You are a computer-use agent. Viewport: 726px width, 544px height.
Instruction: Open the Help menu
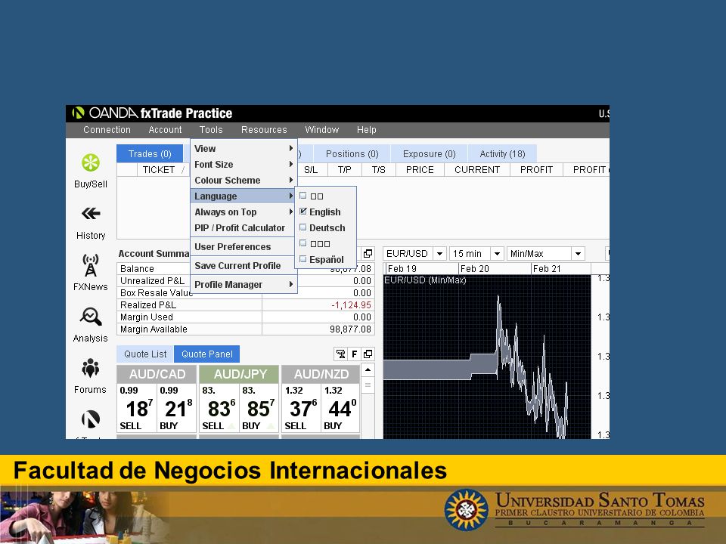click(366, 129)
